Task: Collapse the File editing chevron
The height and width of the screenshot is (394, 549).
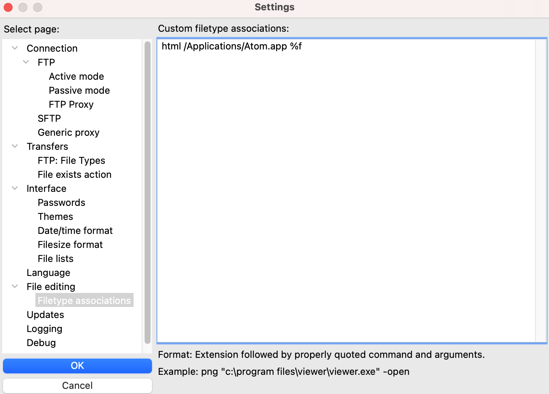Action: tap(15, 286)
